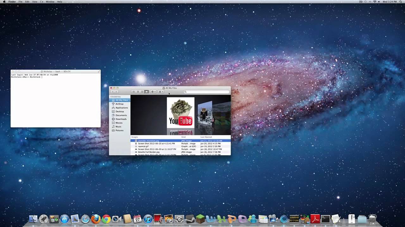Go forward in Finder window
The height and width of the screenshot is (227, 405).
(x=116, y=92)
